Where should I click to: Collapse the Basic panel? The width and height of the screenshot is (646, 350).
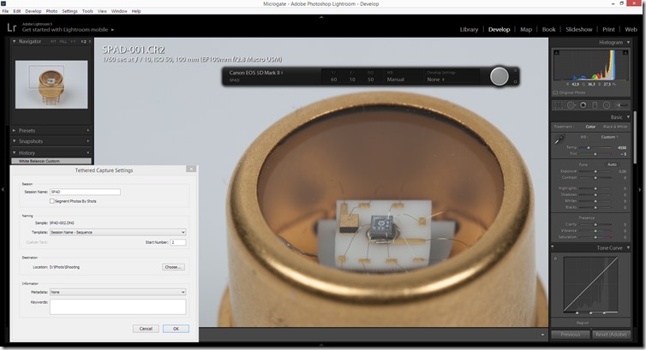tap(628, 117)
